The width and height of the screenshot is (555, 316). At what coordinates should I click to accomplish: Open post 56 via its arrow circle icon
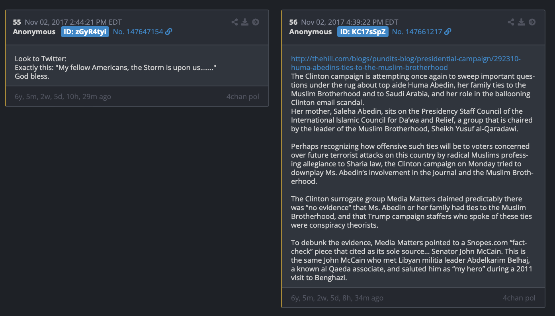tap(532, 22)
